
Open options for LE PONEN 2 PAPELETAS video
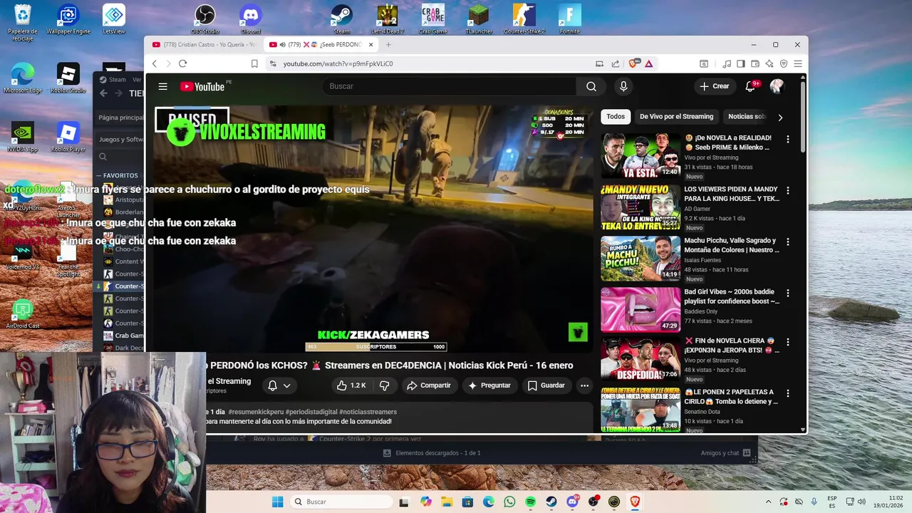(x=787, y=393)
